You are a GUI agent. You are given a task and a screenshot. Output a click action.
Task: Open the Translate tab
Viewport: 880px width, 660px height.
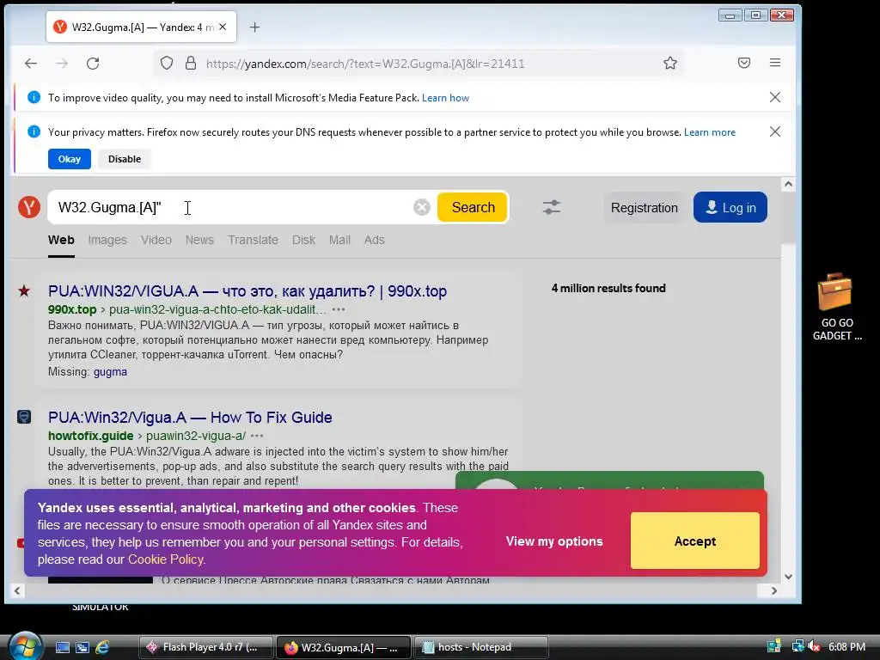[254, 241]
